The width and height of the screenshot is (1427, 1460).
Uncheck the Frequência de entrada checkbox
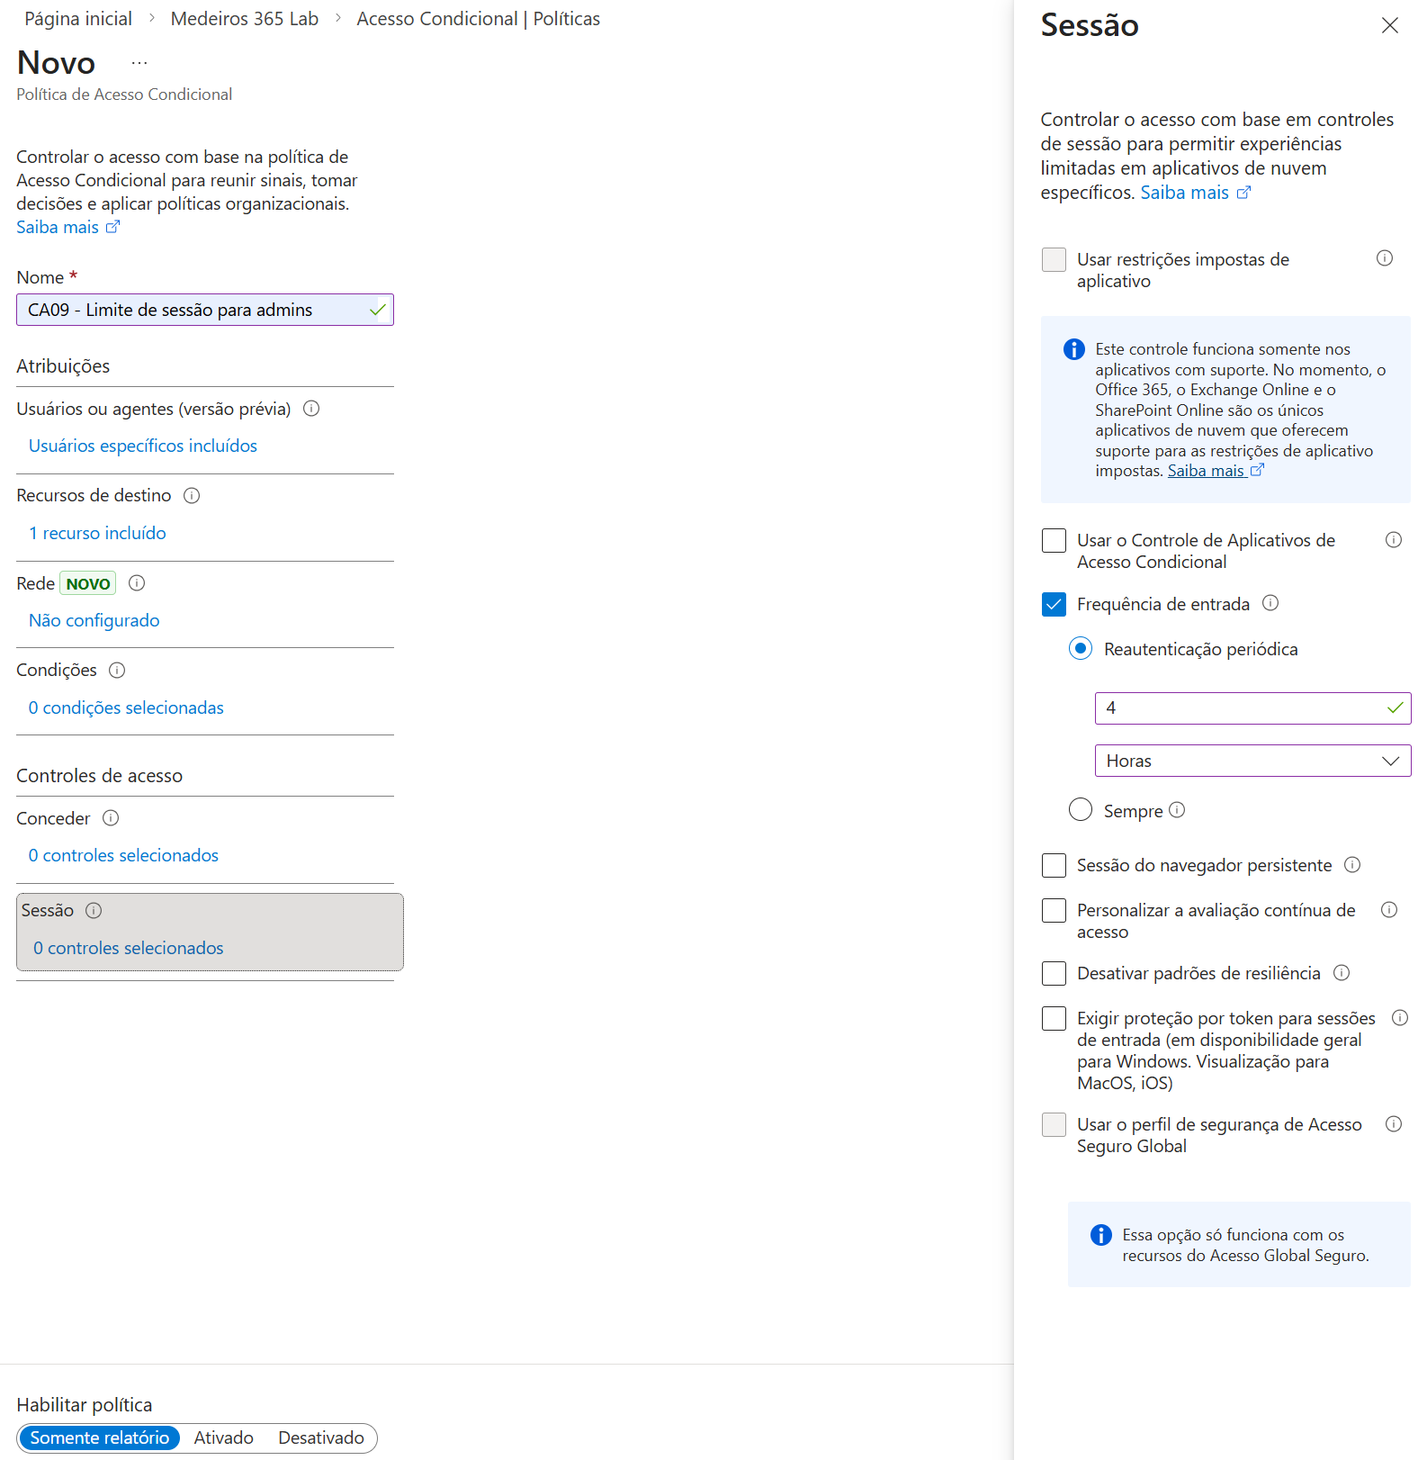point(1054,604)
